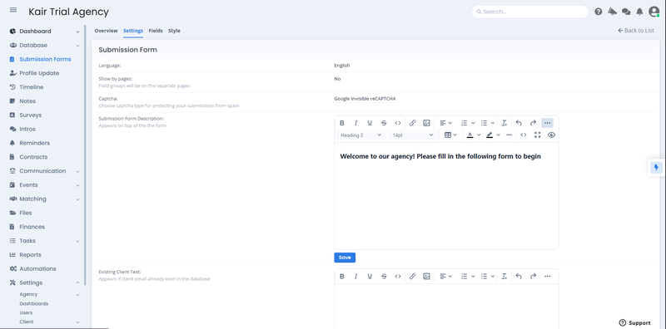Collapse extra toolbar with highlighted ellipsis button

[x=547, y=123]
